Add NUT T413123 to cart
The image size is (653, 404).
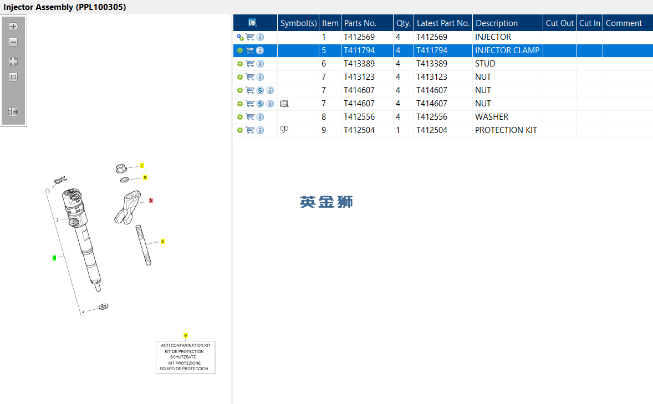[x=250, y=77]
